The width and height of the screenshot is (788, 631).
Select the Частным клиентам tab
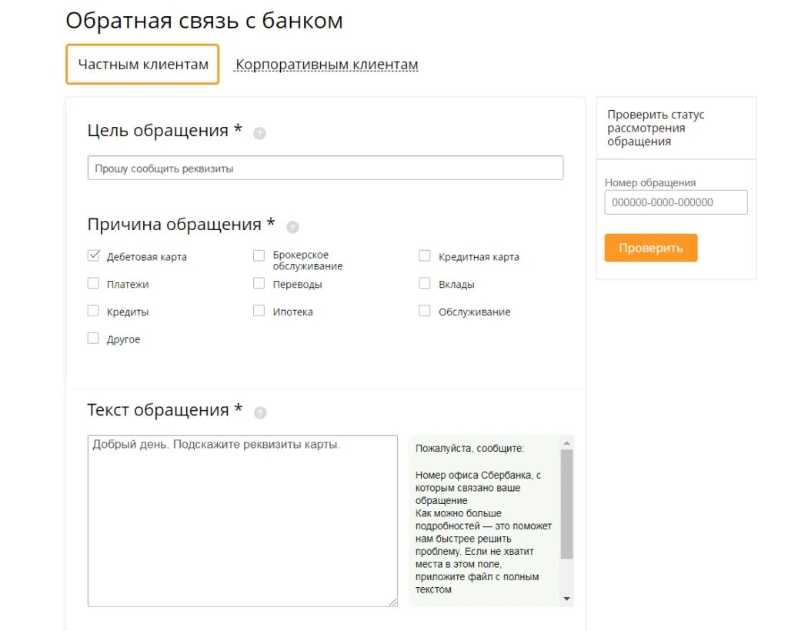click(143, 65)
